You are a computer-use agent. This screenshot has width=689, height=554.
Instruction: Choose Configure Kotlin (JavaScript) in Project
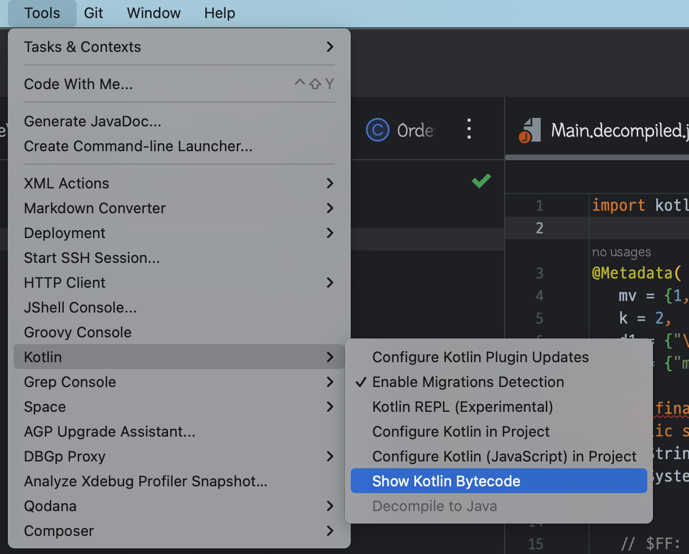point(499,456)
